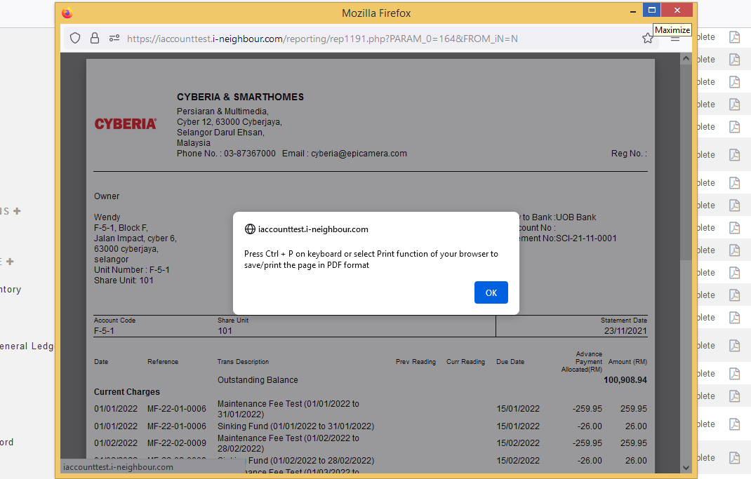The image size is (751, 479).
Task: Click the vertical scrollbar thumb of the report
Action: pos(686,162)
